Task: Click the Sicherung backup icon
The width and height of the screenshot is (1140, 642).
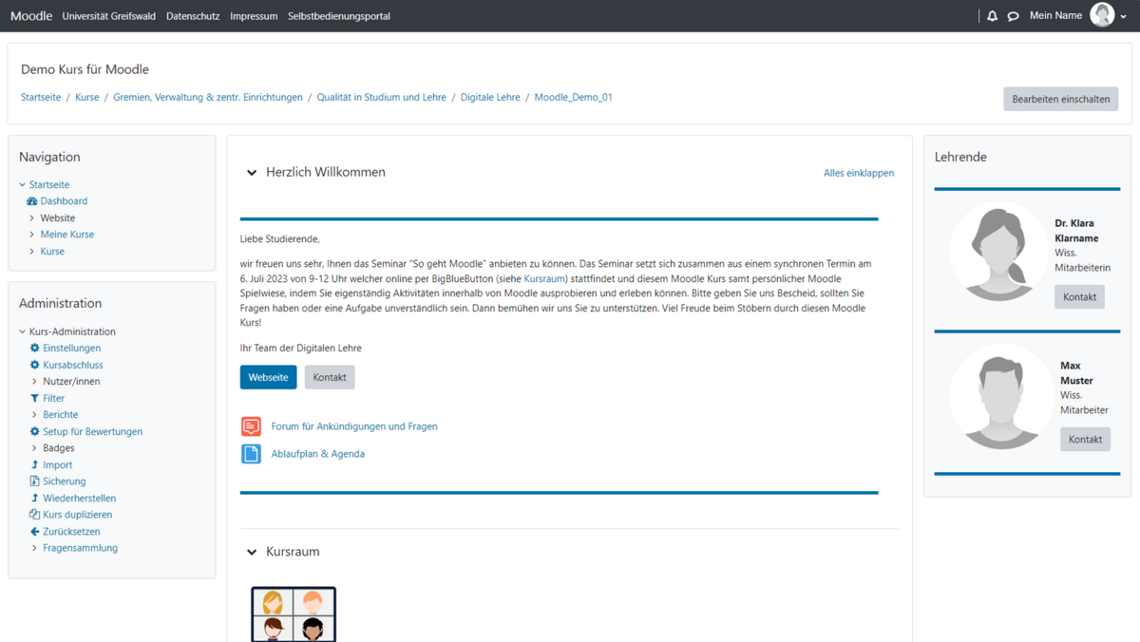Action: tap(35, 481)
